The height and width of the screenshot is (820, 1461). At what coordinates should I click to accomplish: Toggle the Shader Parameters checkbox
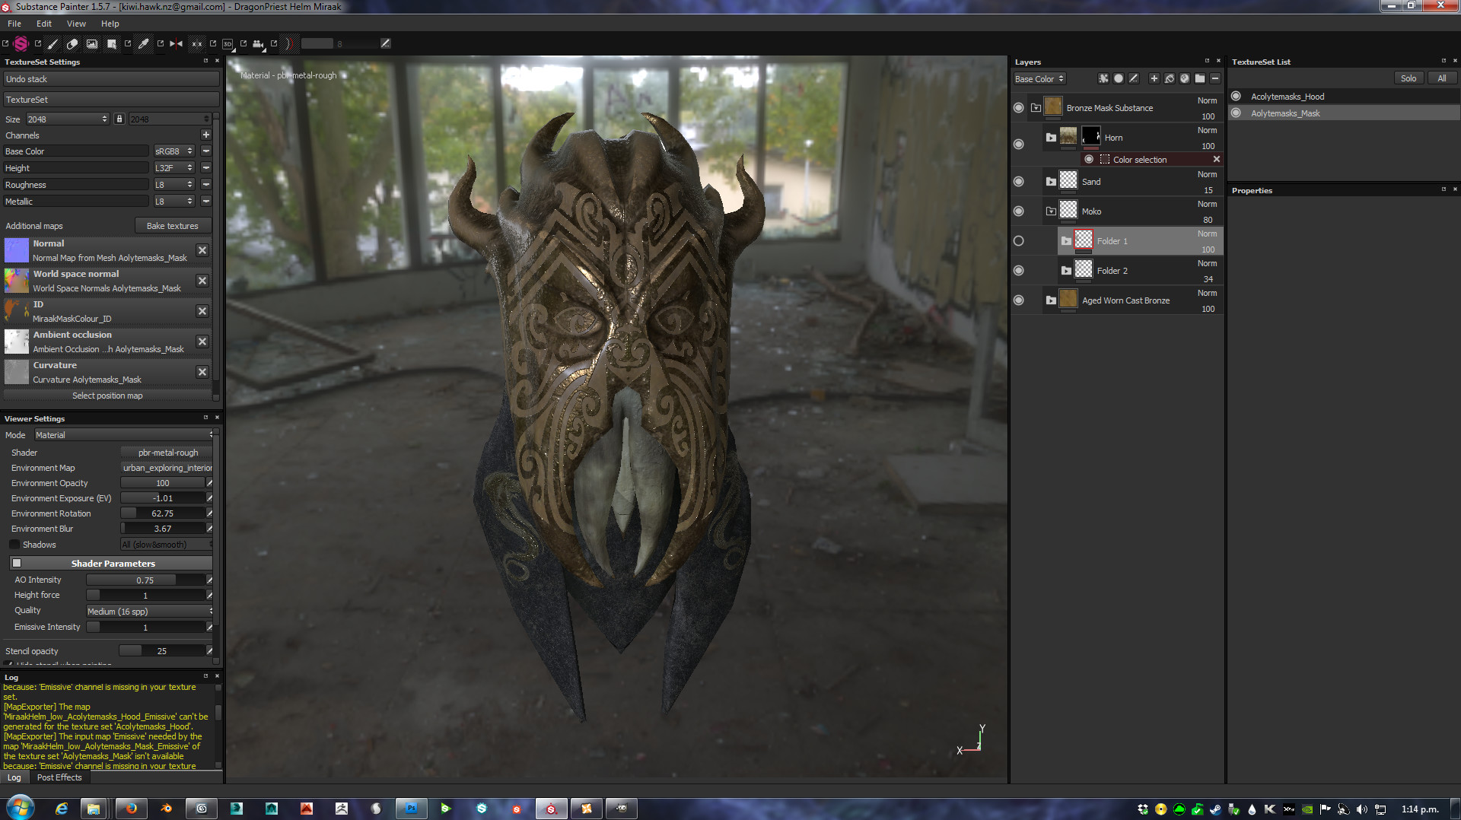click(17, 564)
